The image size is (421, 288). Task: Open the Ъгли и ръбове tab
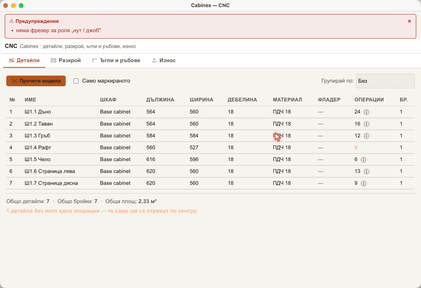click(x=116, y=61)
